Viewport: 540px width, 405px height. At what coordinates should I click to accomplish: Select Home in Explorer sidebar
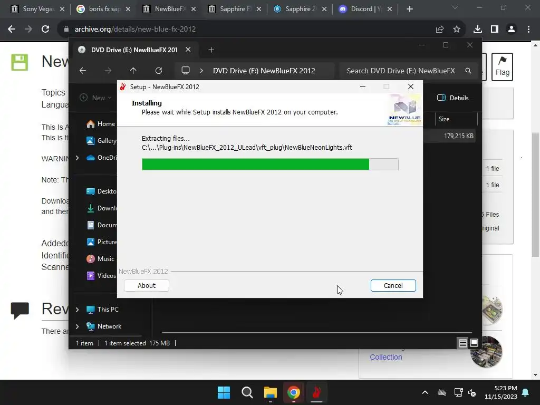101,124
